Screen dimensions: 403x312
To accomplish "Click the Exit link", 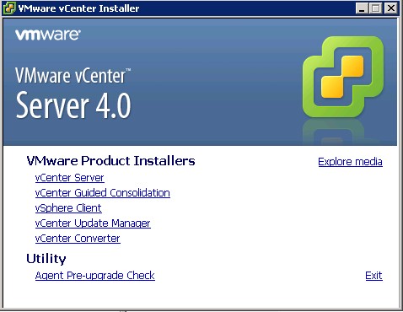I will 373,276.
